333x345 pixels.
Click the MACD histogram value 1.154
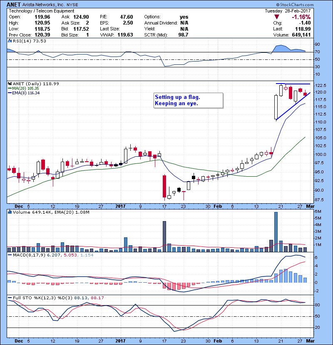coord(87,255)
